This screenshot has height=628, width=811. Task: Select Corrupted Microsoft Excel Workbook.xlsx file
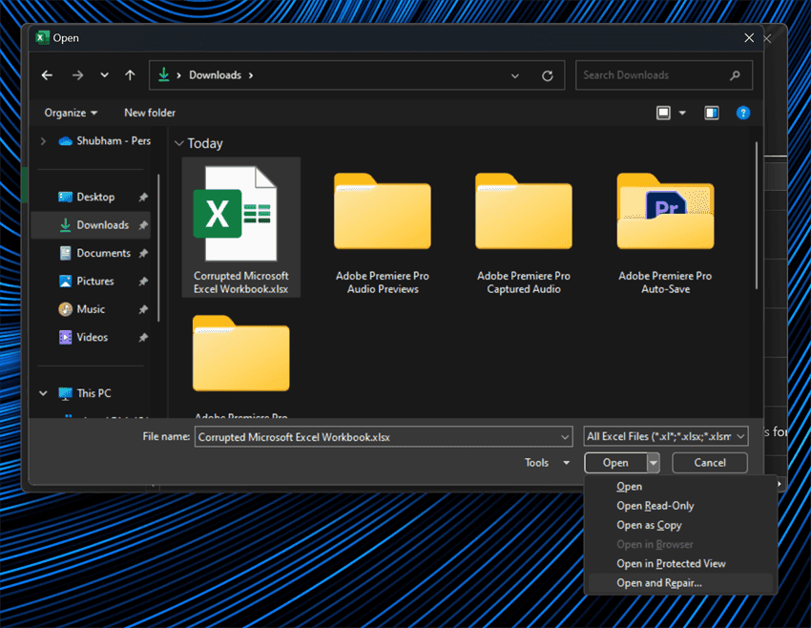point(241,227)
